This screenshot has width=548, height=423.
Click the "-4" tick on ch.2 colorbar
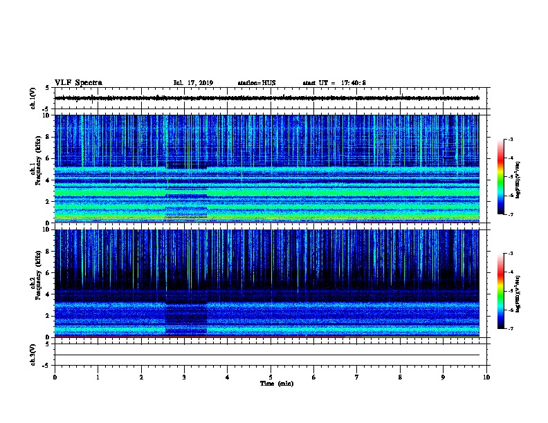(510, 272)
